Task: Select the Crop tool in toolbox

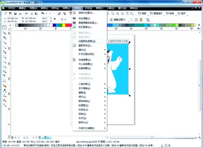Action: [4, 37]
